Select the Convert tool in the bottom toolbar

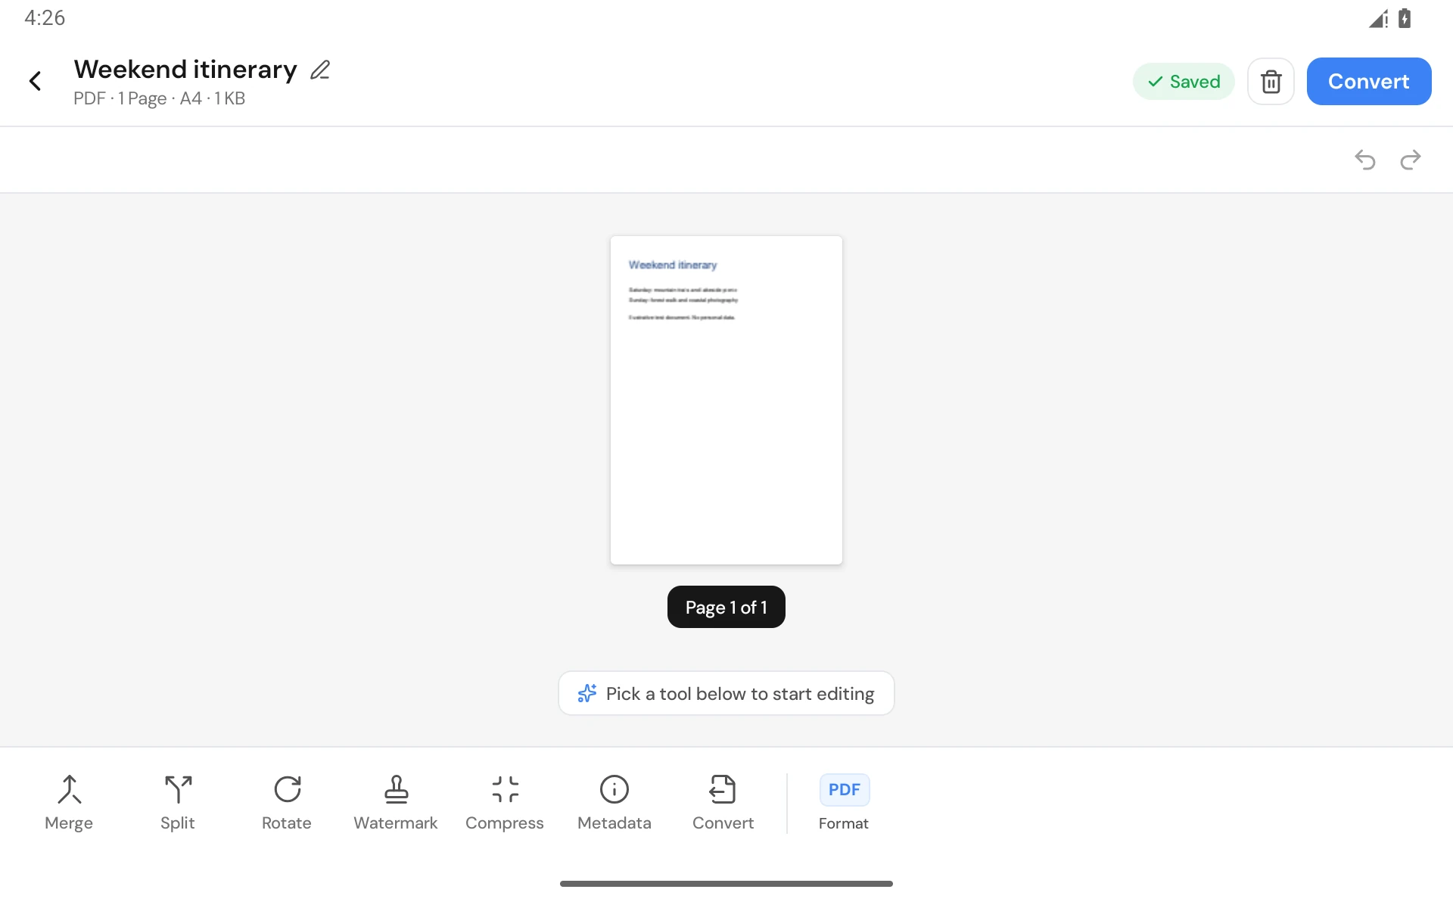[x=723, y=803]
